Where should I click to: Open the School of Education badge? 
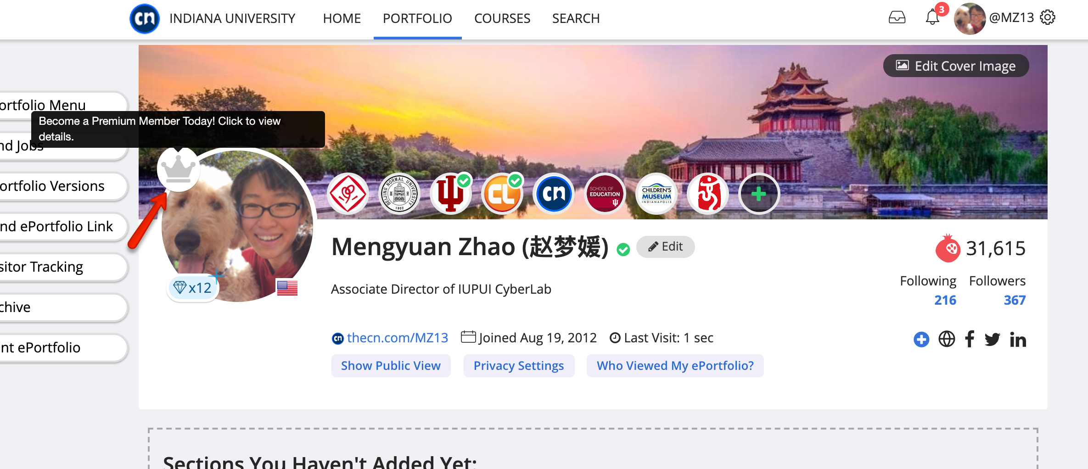click(x=605, y=194)
